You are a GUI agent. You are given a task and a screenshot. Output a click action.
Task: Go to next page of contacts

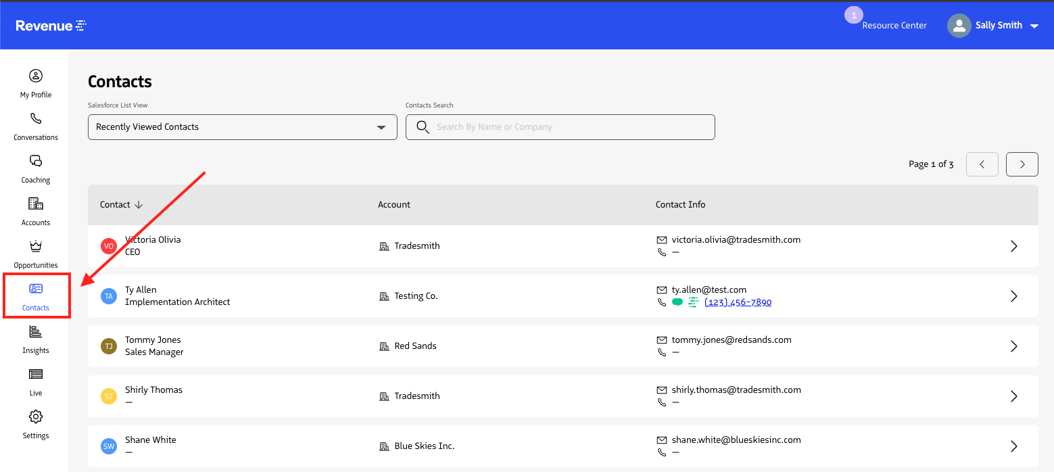[x=1022, y=164]
